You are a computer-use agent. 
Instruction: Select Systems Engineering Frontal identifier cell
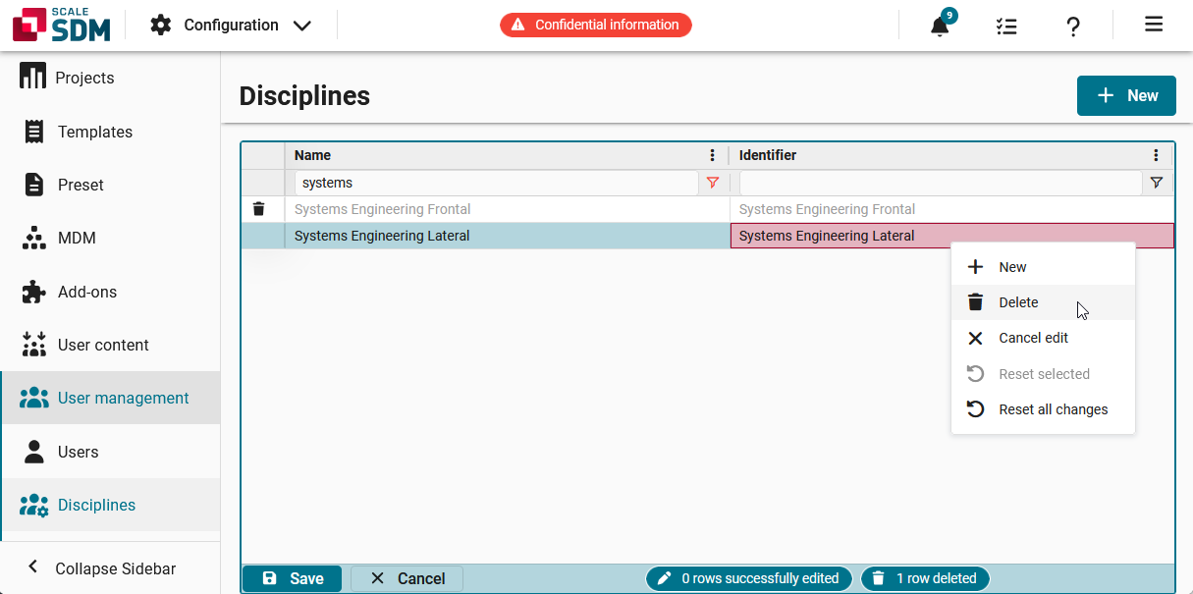[x=951, y=209]
